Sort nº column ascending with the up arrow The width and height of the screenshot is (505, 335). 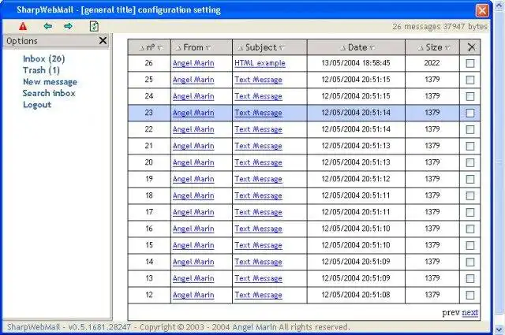click(x=141, y=48)
